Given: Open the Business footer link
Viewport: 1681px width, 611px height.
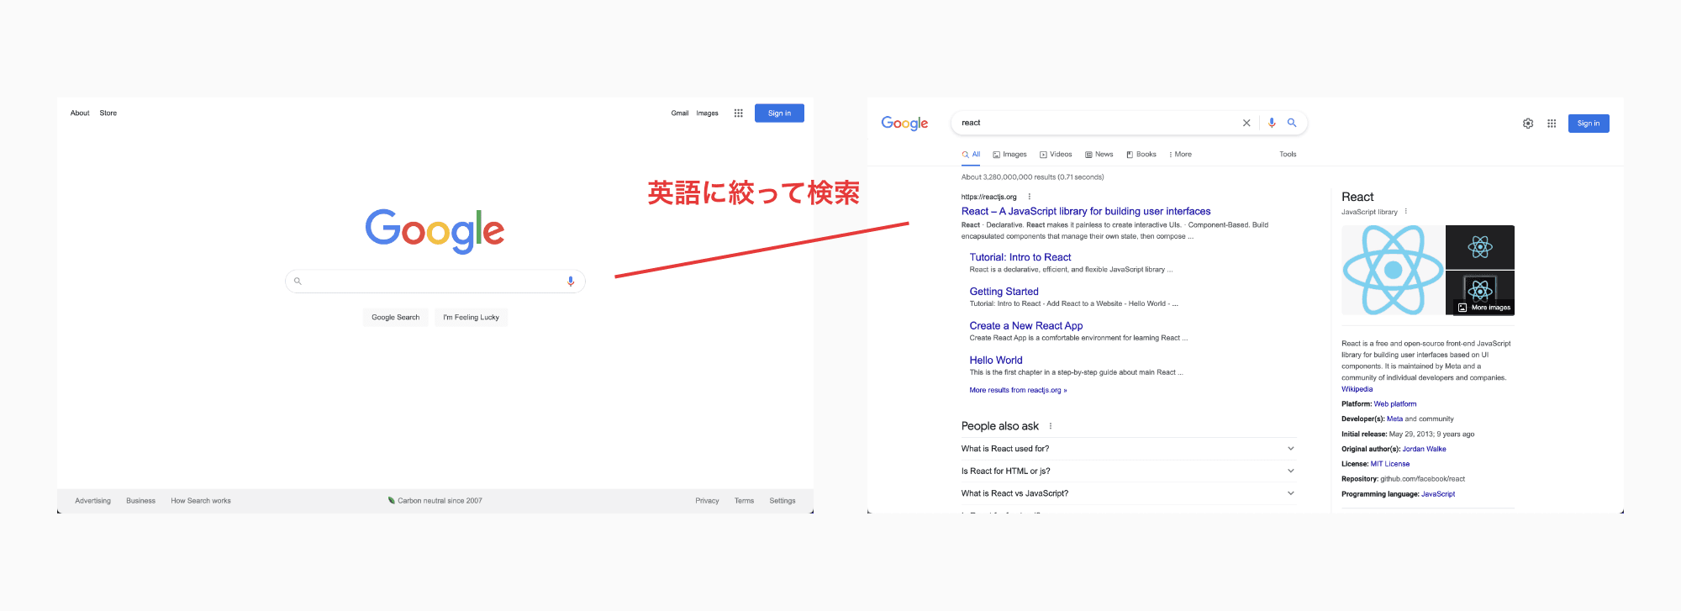Looking at the screenshot, I should [x=140, y=501].
